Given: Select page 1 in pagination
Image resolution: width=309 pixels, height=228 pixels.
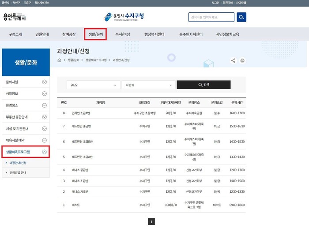Looking at the screenshot, I should pyautogui.click(x=151, y=222).
